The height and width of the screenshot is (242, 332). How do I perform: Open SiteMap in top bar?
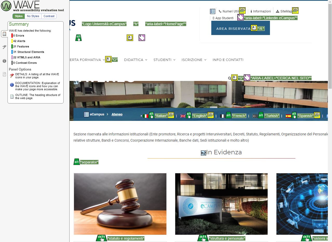click(x=284, y=11)
